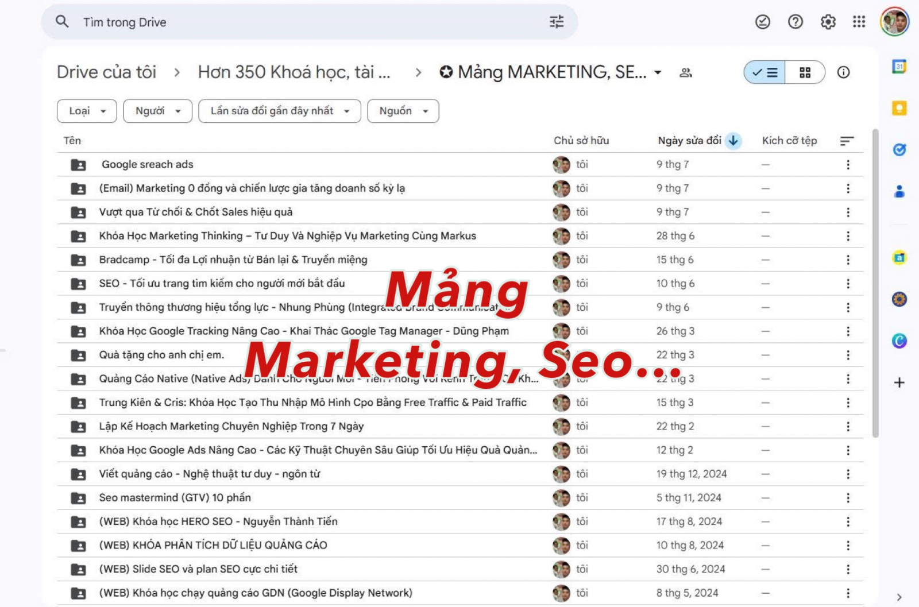Image resolution: width=919 pixels, height=607 pixels.
Task: Open the Nguồn filter dropdown
Action: click(403, 111)
